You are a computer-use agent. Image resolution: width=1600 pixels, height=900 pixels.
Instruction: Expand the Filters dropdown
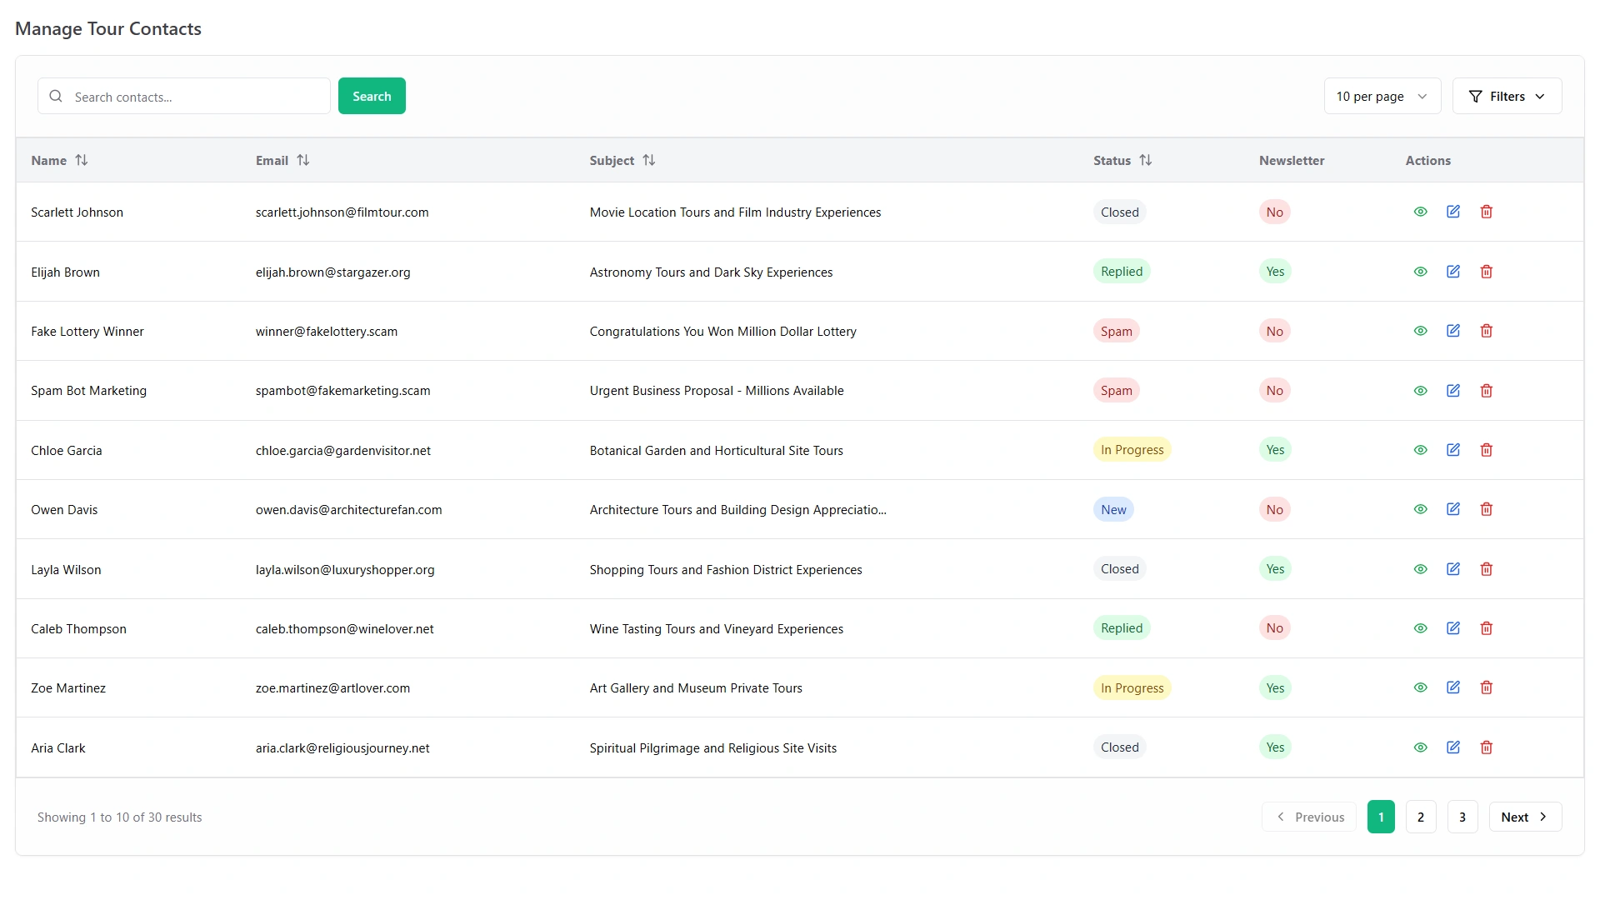(x=1507, y=96)
